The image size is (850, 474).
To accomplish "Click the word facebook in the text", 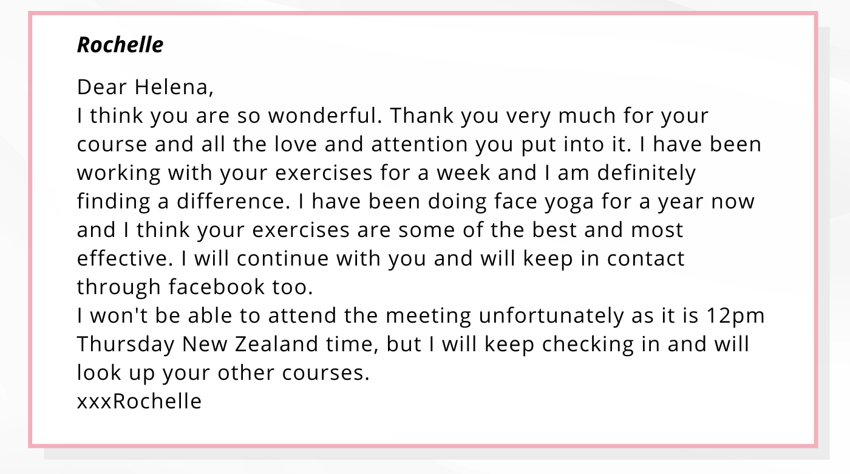I will click(x=216, y=287).
